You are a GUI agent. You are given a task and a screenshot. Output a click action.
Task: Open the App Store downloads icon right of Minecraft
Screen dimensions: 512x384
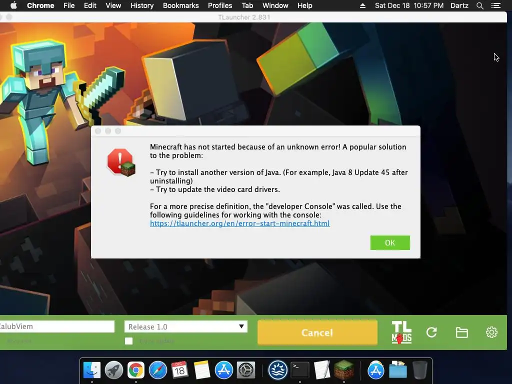tap(376, 370)
